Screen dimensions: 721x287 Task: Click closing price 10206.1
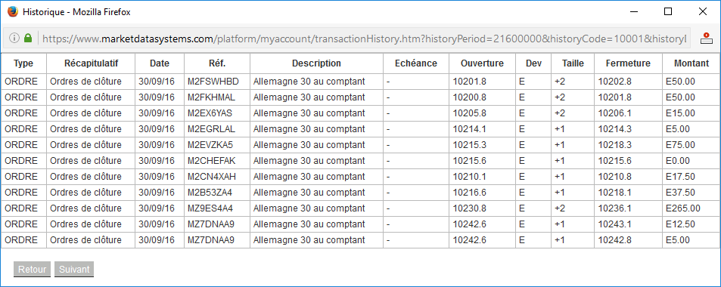tap(615, 113)
